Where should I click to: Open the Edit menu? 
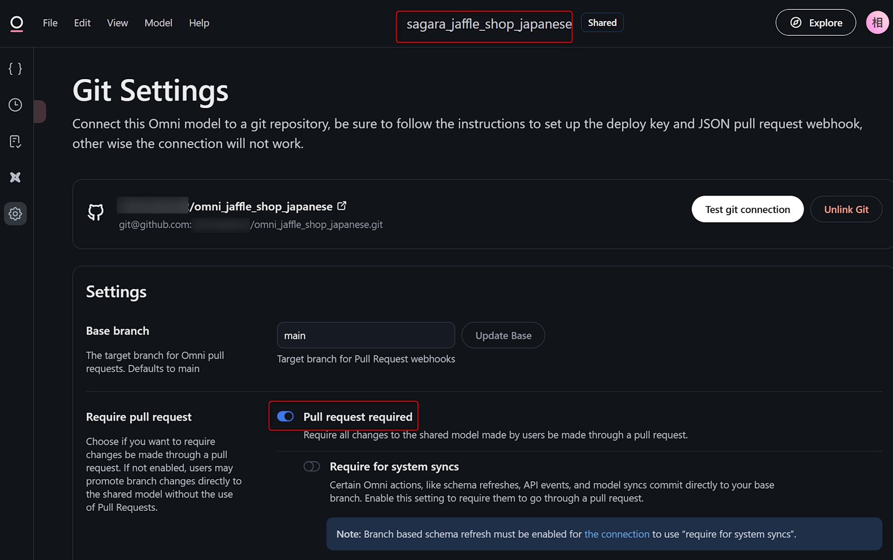pyautogui.click(x=82, y=23)
